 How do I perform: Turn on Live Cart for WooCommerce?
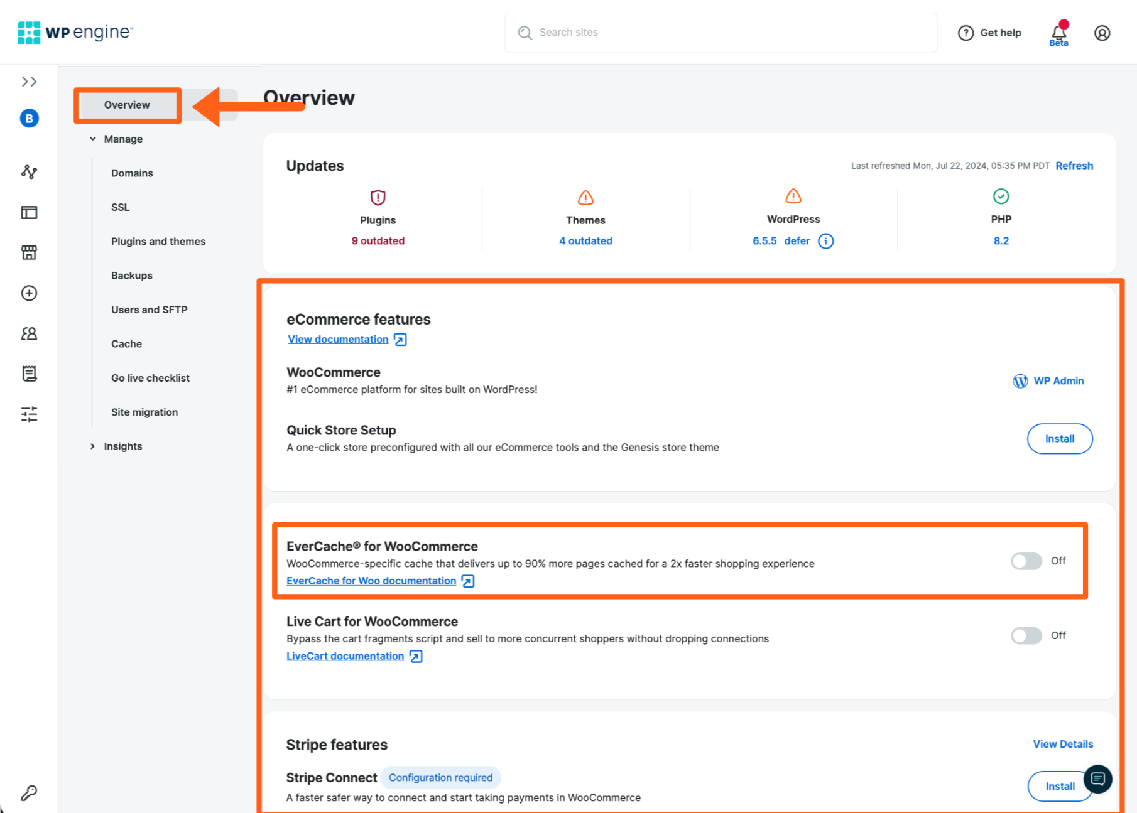1026,635
